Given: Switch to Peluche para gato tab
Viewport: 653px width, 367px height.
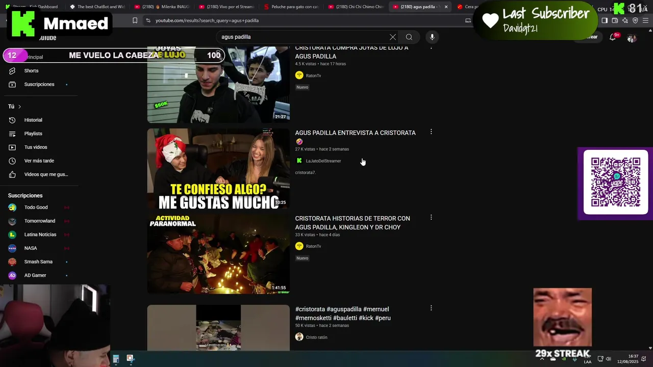Looking at the screenshot, I should click(291, 7).
